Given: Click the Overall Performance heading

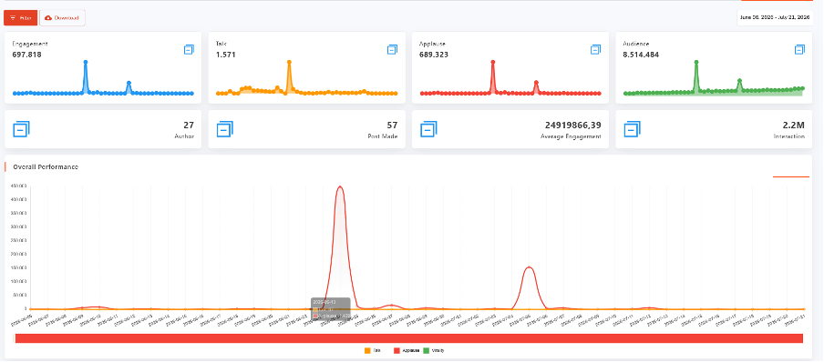Looking at the screenshot, I should (46, 166).
